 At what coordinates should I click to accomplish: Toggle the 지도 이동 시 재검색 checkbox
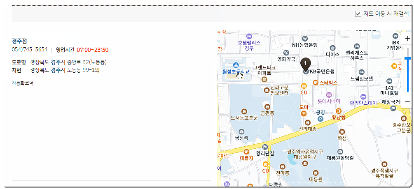(x=358, y=14)
